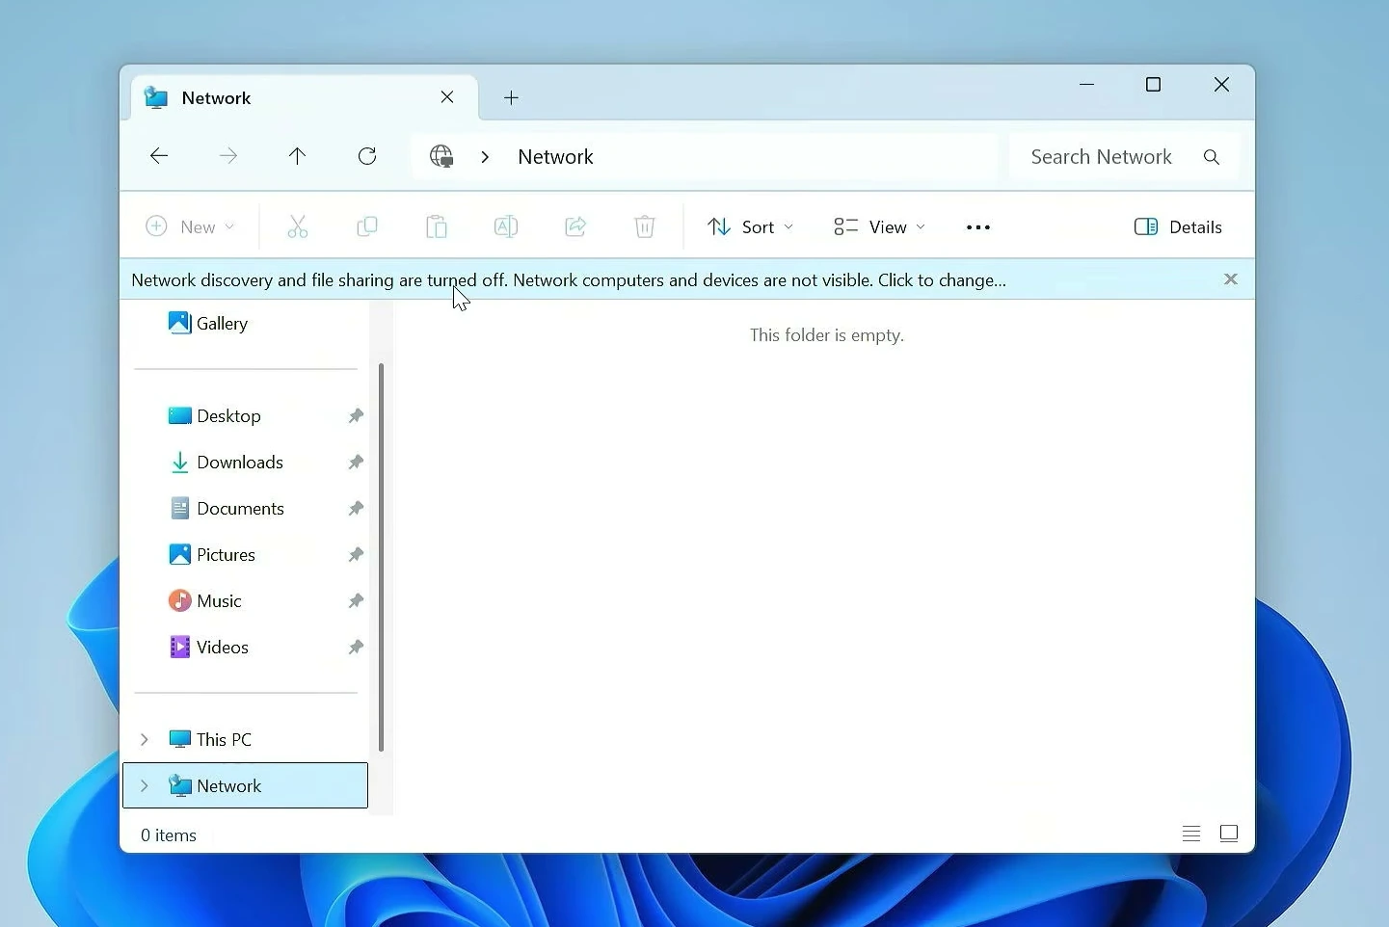Switch to large thumbnails view in status bar
The width and height of the screenshot is (1389, 927).
point(1229,834)
